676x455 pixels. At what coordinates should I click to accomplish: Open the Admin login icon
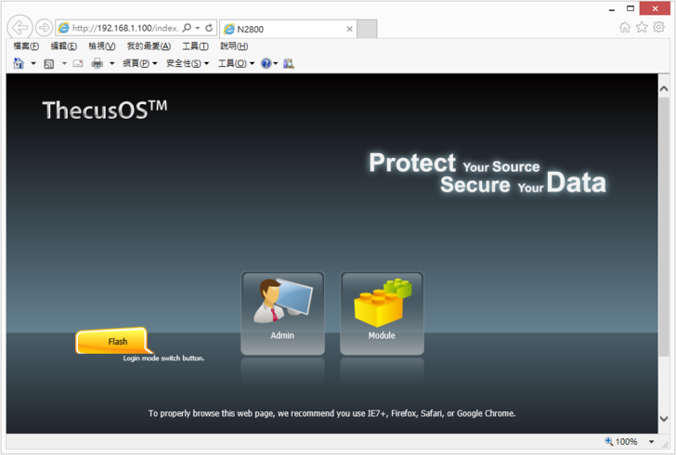pyautogui.click(x=282, y=312)
